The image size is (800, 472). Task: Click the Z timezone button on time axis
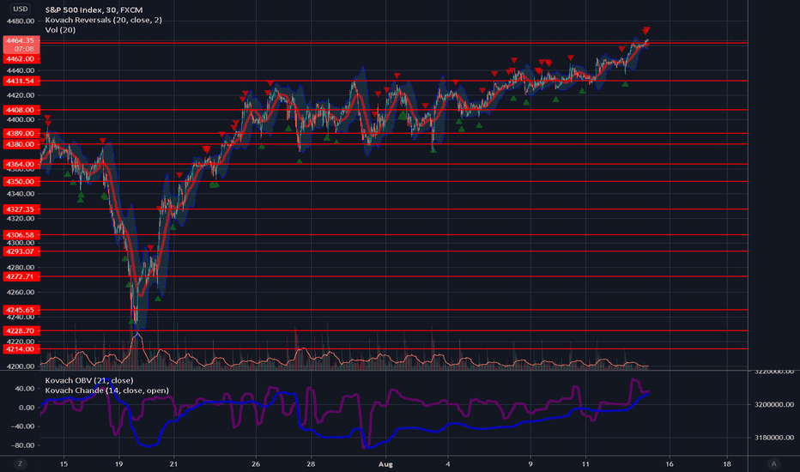[x=21, y=463]
